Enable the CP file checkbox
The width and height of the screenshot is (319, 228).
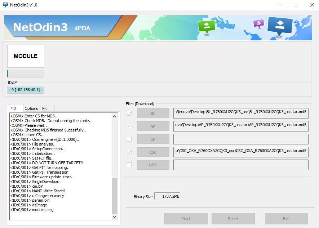(x=129, y=139)
